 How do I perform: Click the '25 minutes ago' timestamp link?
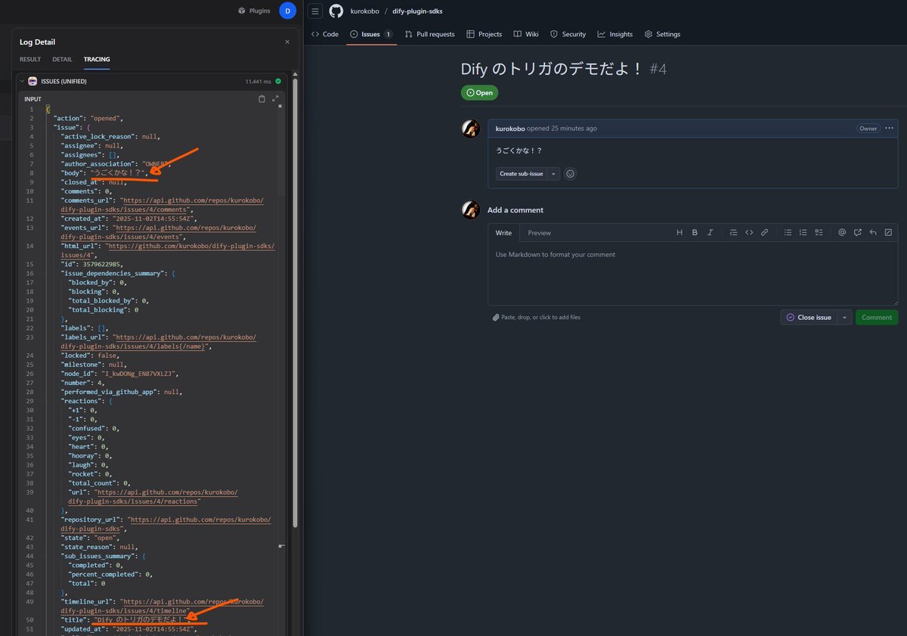click(572, 129)
